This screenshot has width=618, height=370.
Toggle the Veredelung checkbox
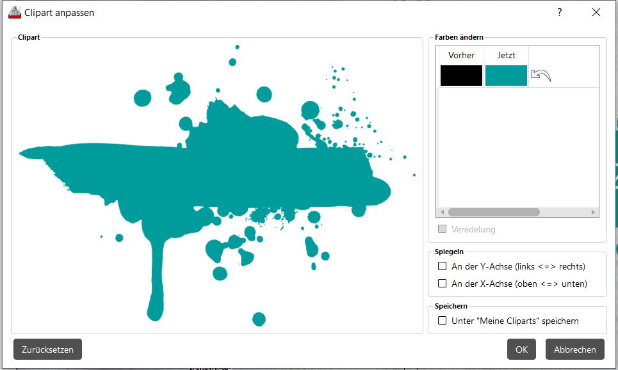click(442, 229)
